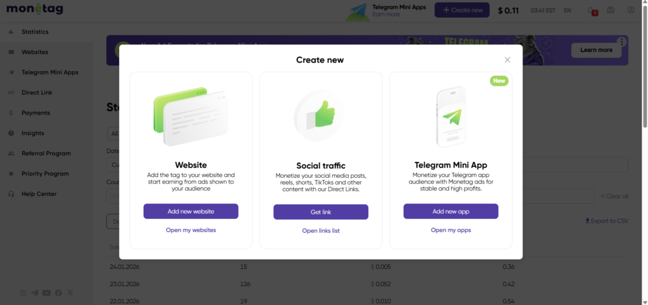Screen dimensions: 648x305
Task: Click the Telegram plane logo in header
Action: 358,11
